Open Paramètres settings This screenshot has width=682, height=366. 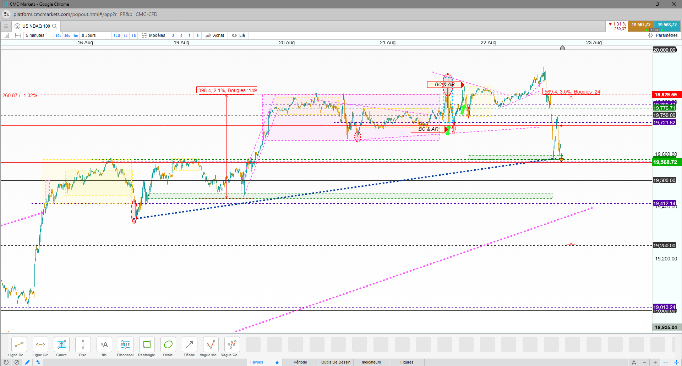(x=663, y=35)
